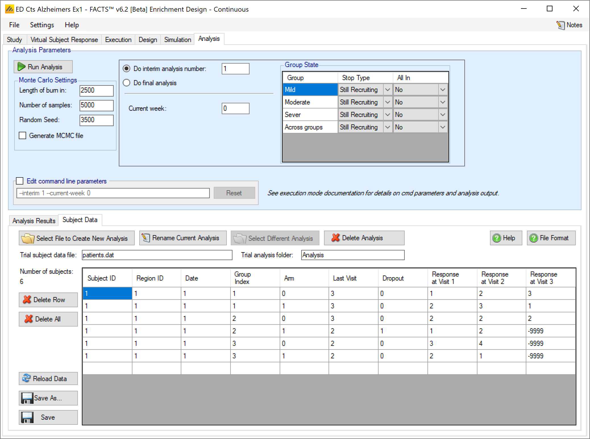The height and width of the screenshot is (439, 590).
Task: Click the Rename Current Analysis notepad icon
Action: 146,238
